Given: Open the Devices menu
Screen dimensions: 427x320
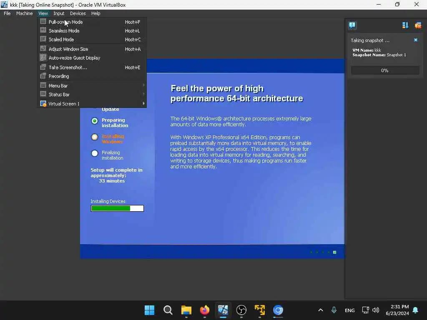Looking at the screenshot, I should point(78,13).
